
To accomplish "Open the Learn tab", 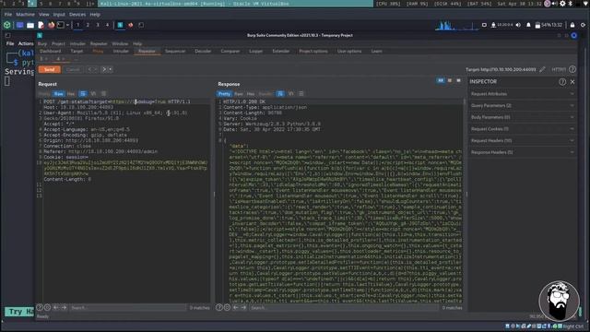I will click(377, 52).
